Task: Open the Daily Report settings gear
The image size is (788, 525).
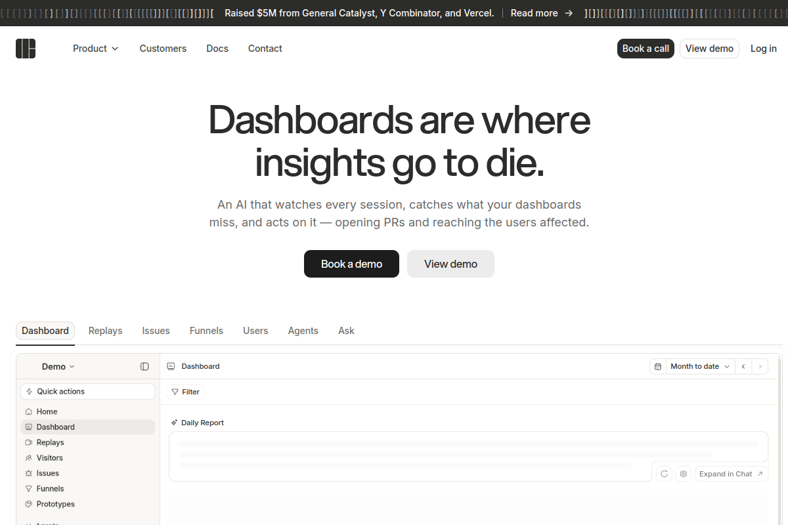Action: [x=684, y=474]
